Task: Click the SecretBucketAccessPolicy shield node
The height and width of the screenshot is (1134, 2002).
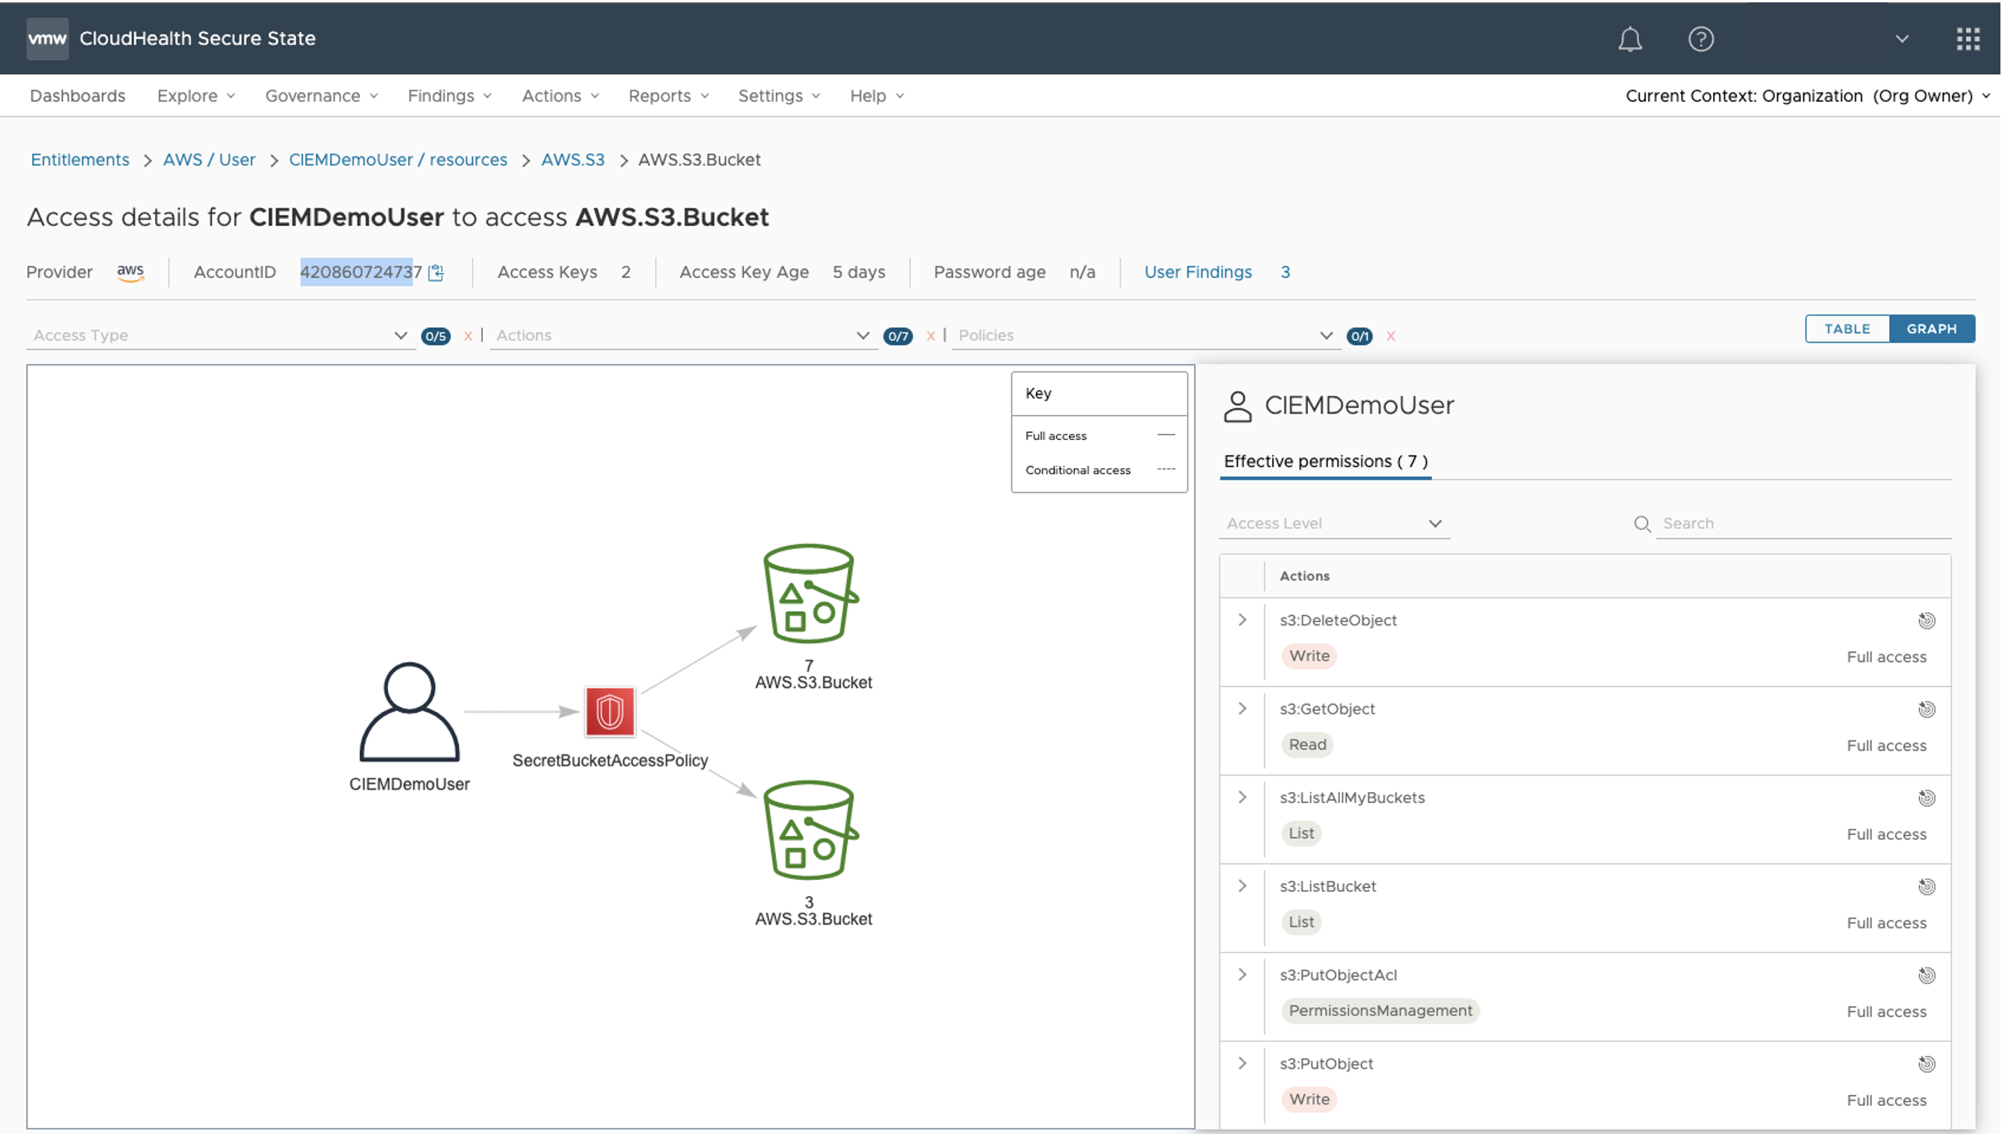Action: pos(610,712)
